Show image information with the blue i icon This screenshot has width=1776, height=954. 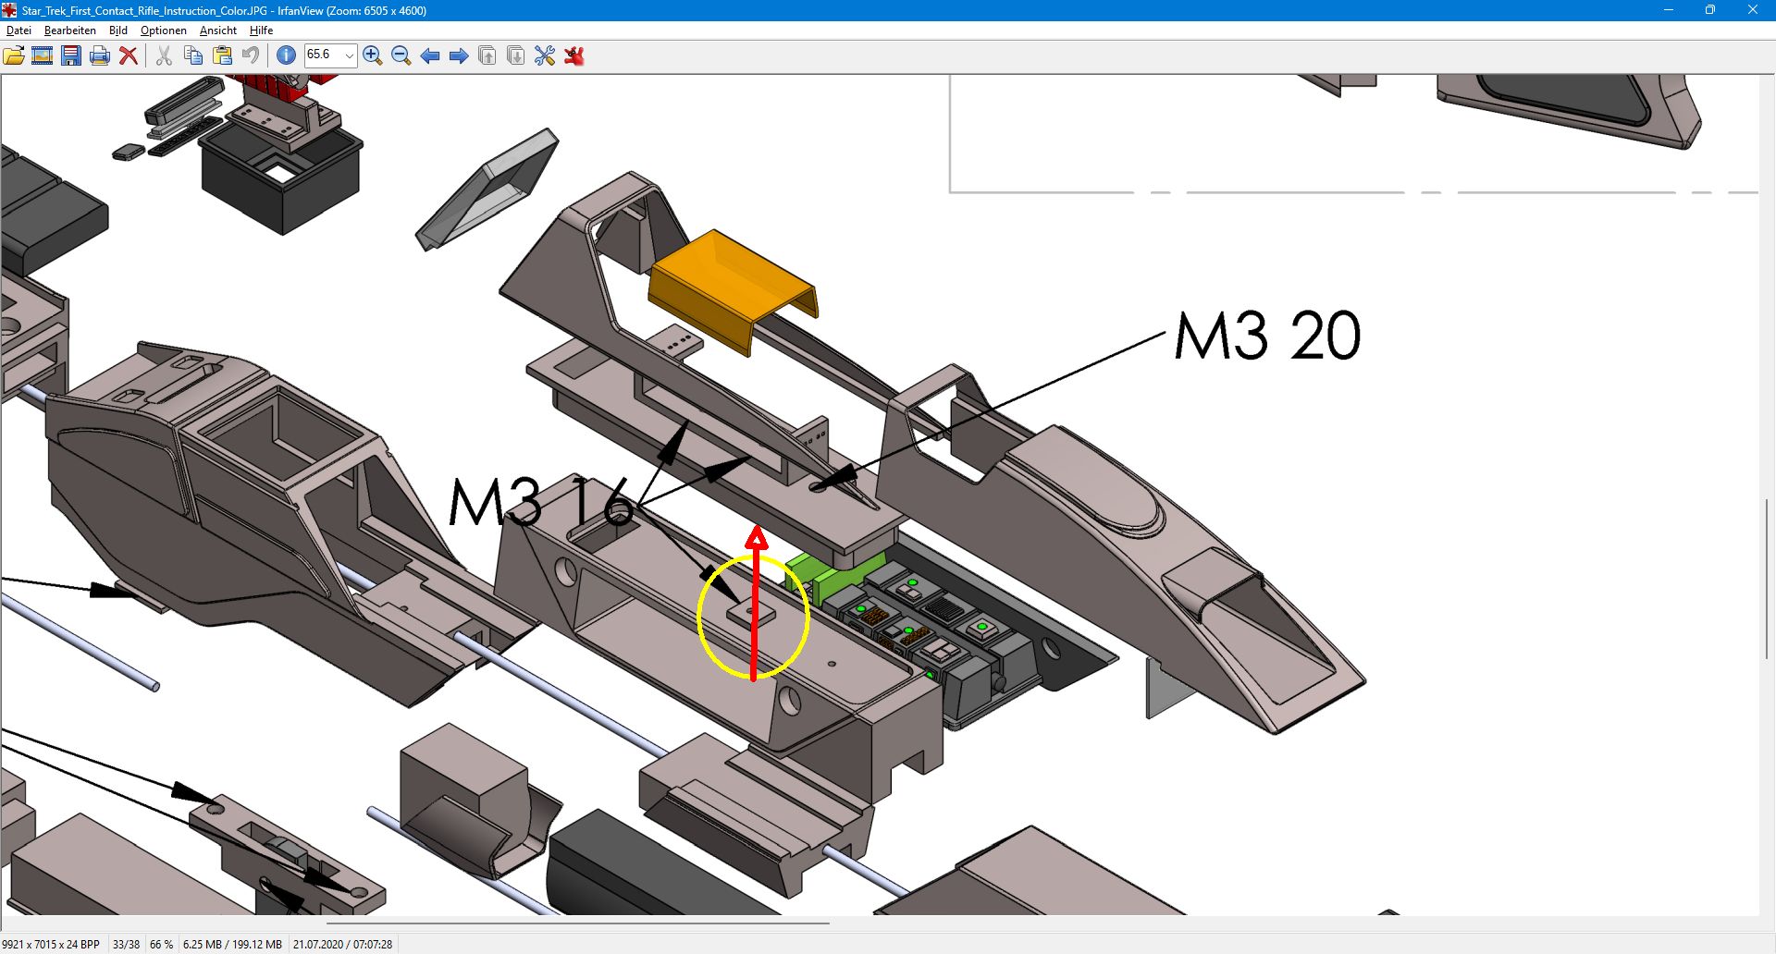click(286, 55)
